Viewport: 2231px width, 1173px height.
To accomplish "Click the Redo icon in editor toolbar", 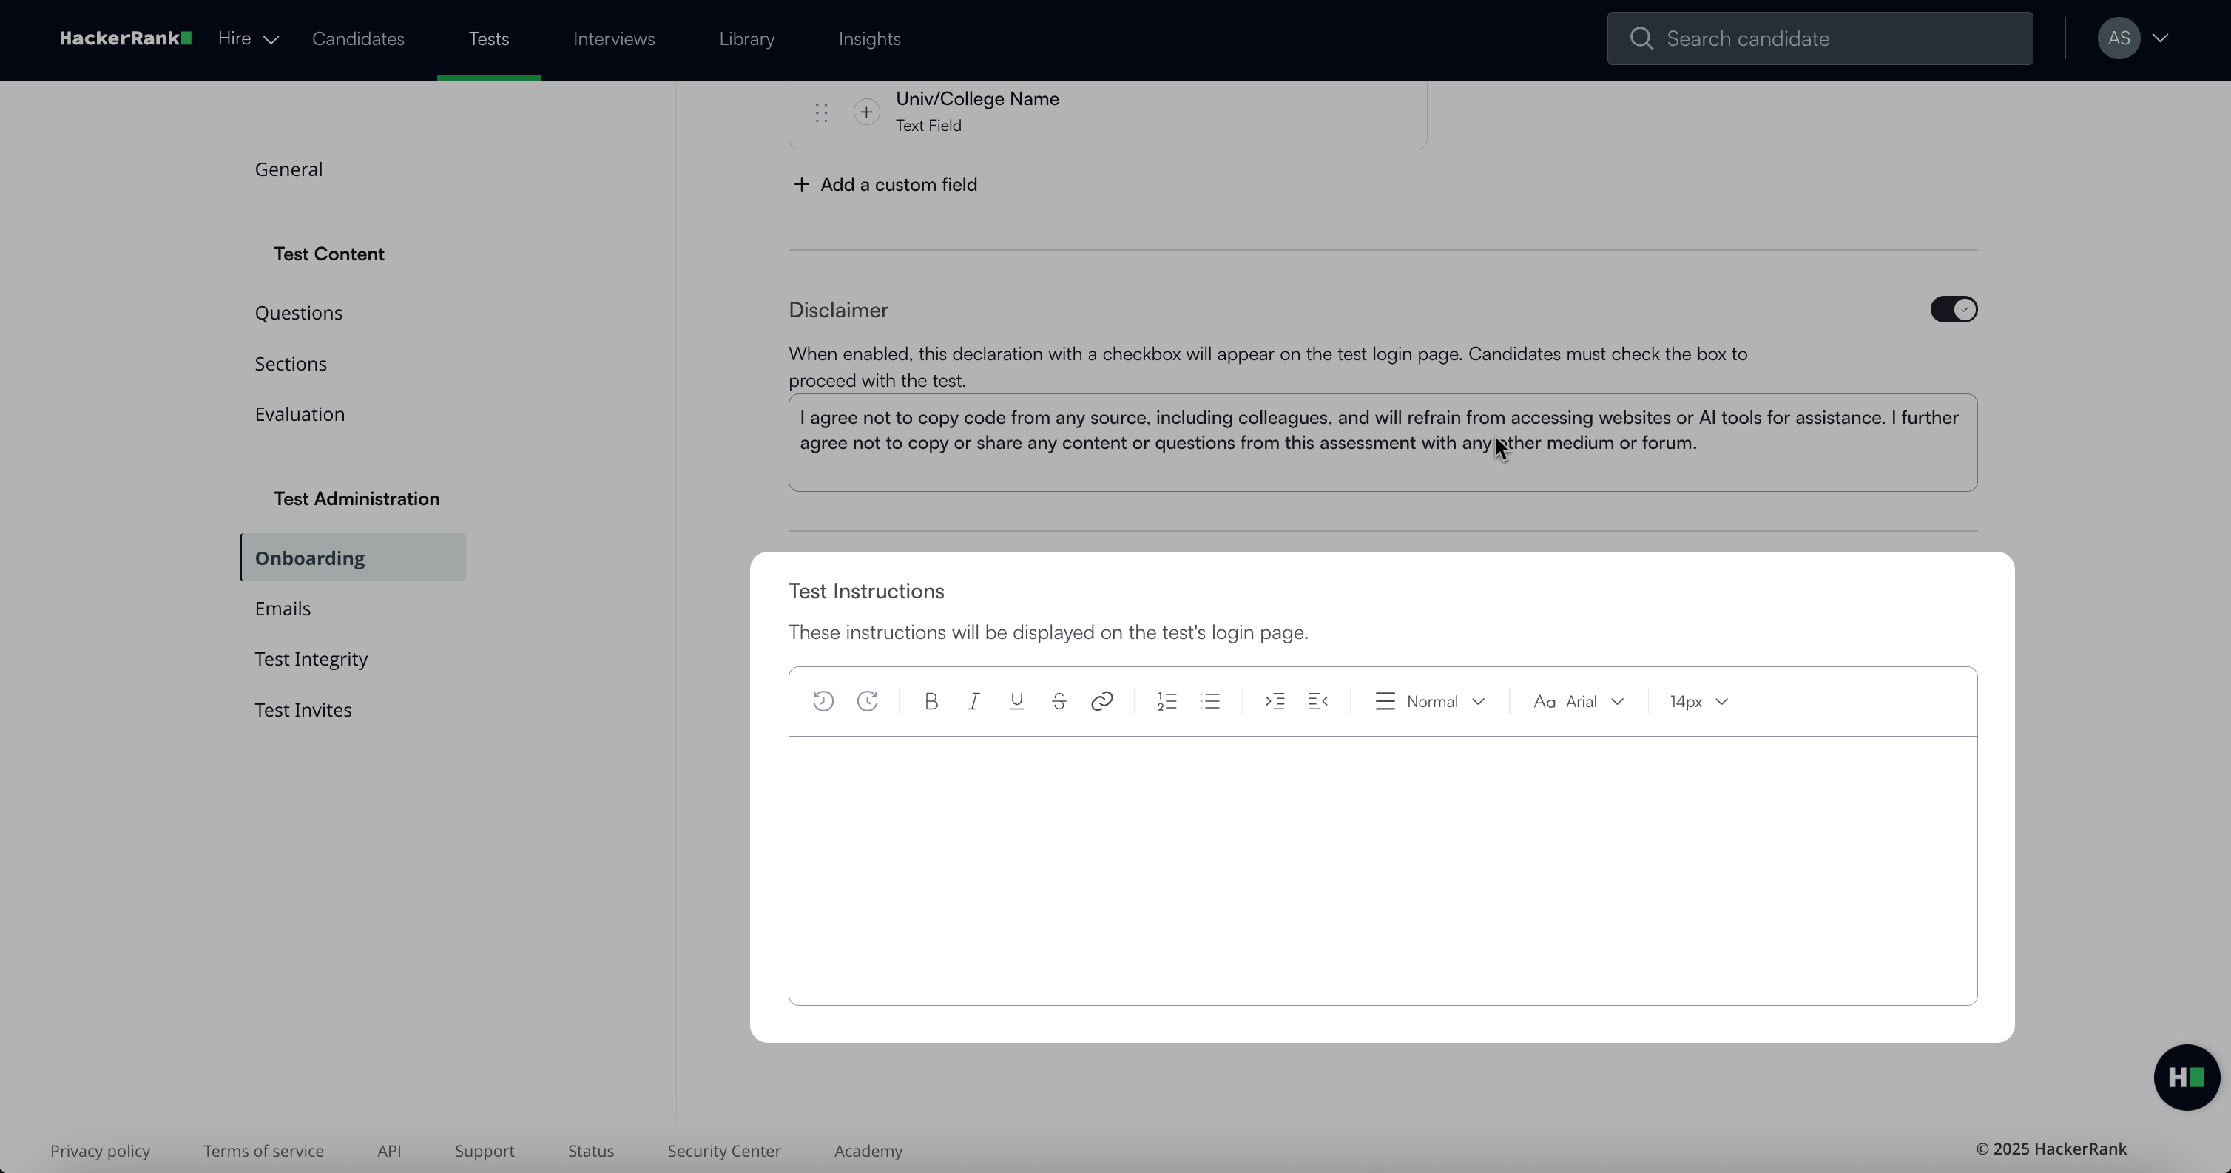I will 867,701.
